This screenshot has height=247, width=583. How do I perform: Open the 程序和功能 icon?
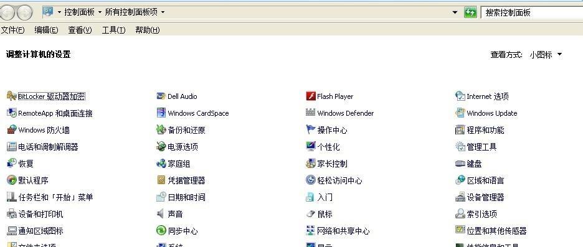click(460, 129)
